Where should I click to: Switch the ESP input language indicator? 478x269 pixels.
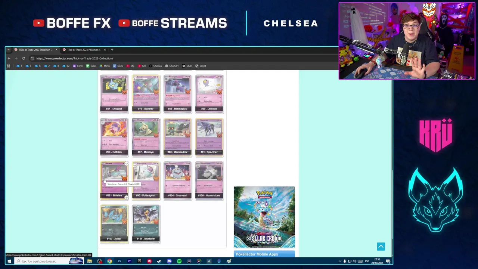367,261
